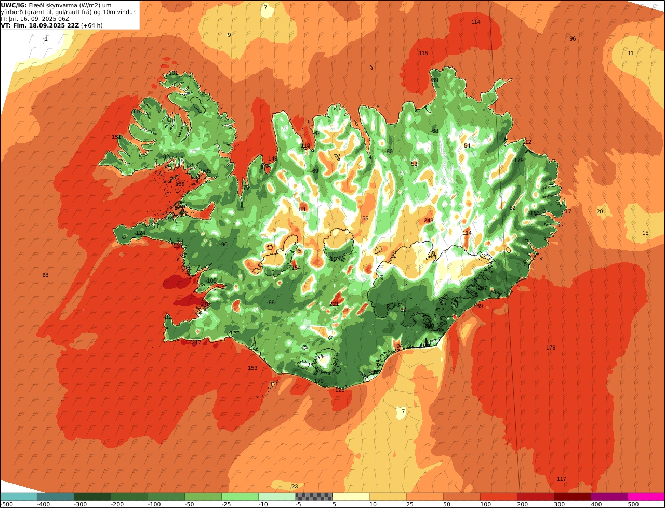The width and height of the screenshot is (665, 508).
Task: Click the '15' value in the eastern yellow patch
Action: (x=645, y=233)
